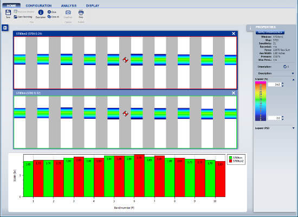Click the Ave Width value in Properties

point(279,53)
